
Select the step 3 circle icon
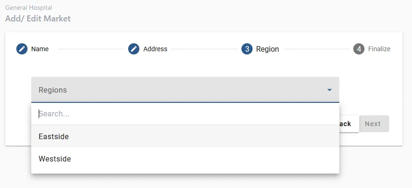click(x=247, y=49)
